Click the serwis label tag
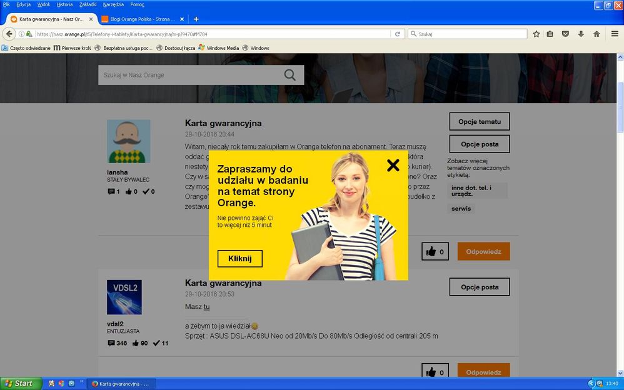Viewport: 624px width, 390px height. coord(461,209)
